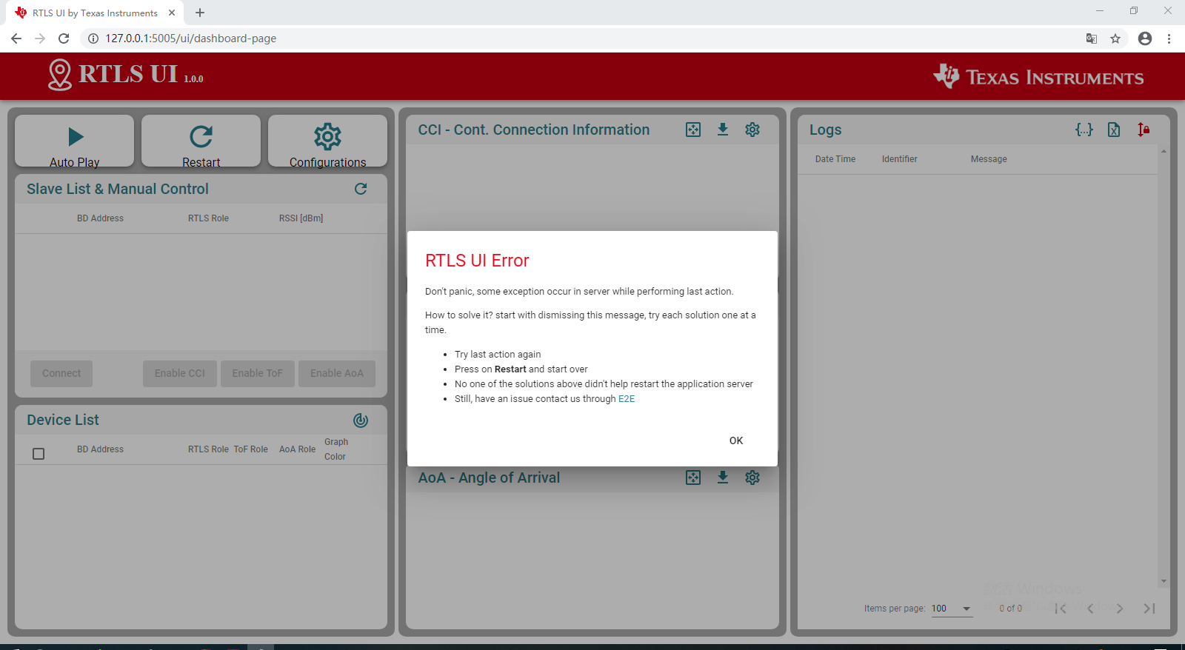The image size is (1185, 650).
Task: Open the E2E support link
Action: coord(627,399)
